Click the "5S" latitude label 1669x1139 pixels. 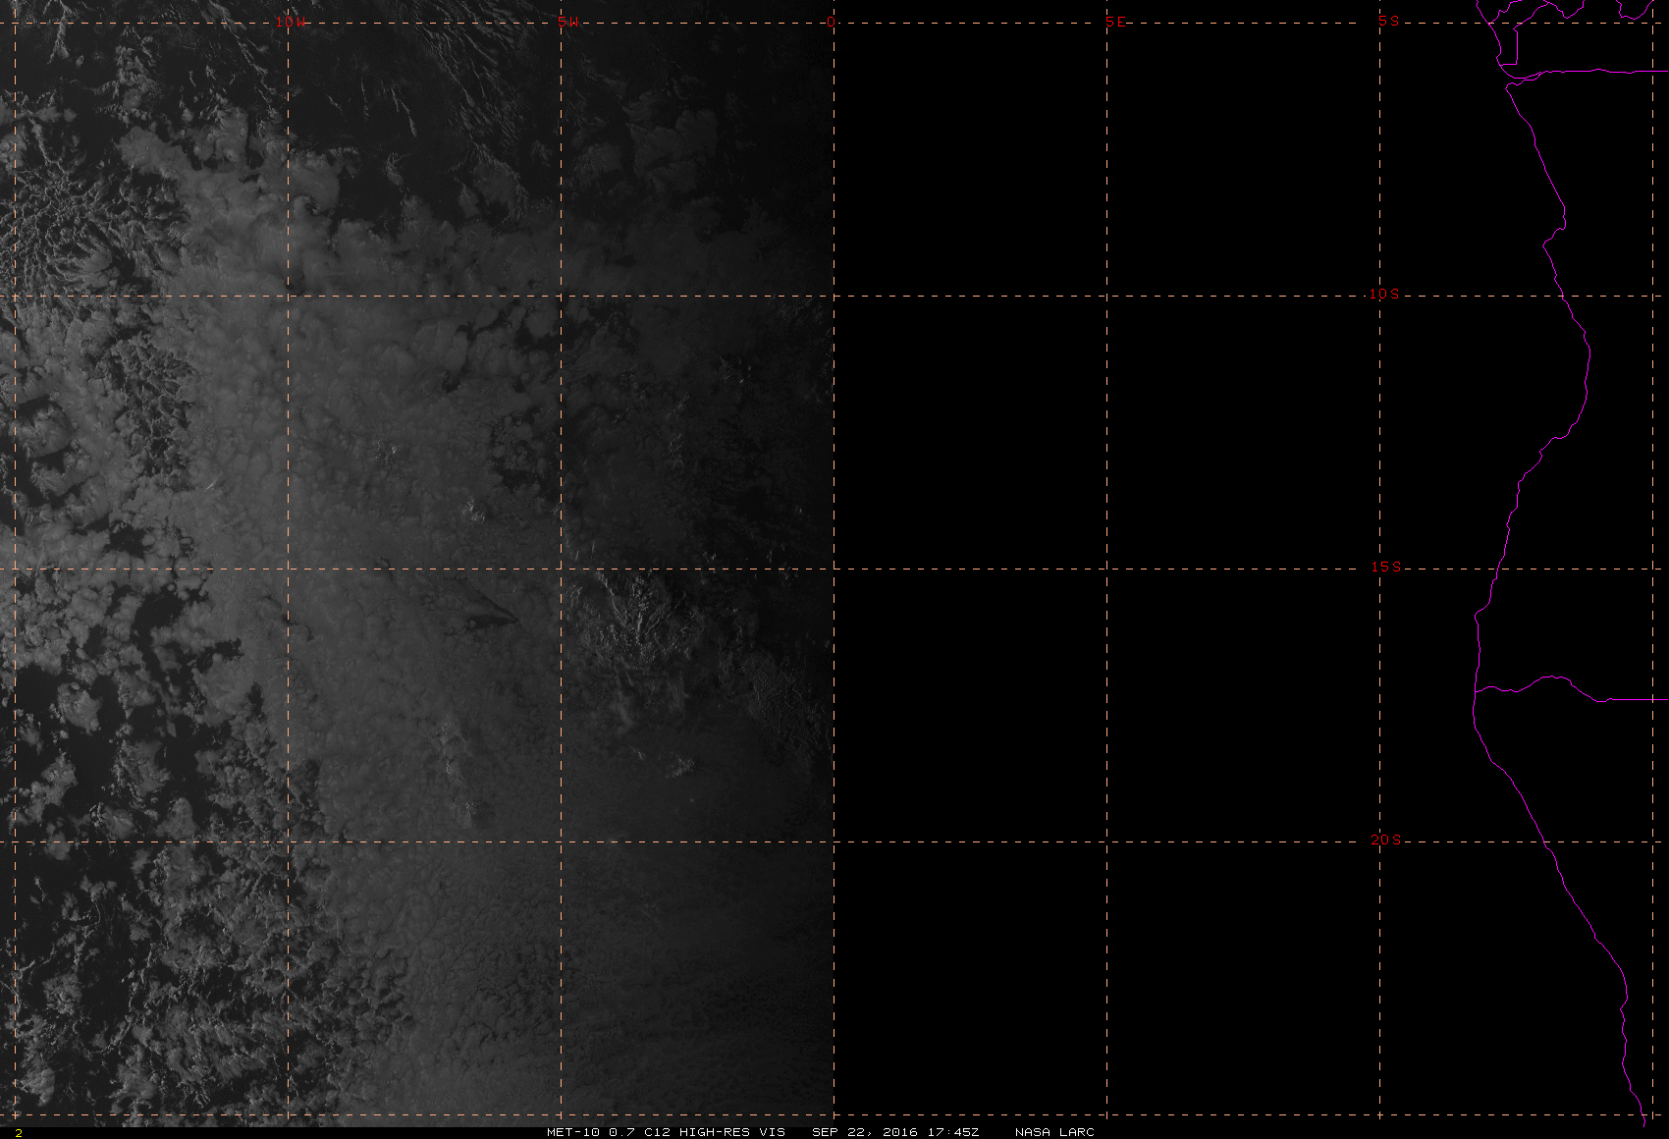coord(1388,21)
